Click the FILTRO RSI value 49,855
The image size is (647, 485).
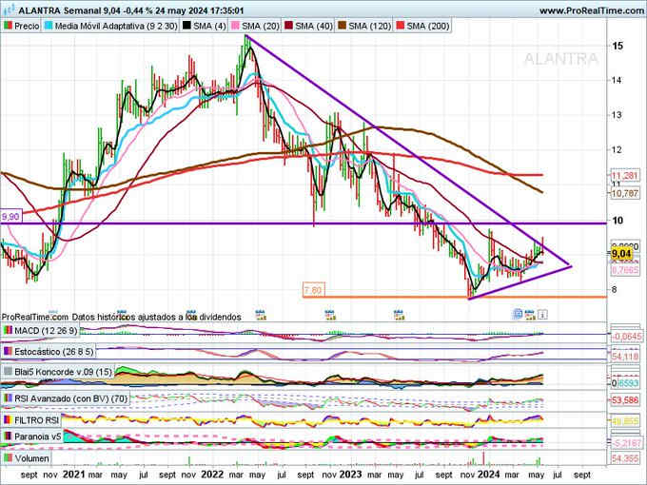[x=625, y=421]
